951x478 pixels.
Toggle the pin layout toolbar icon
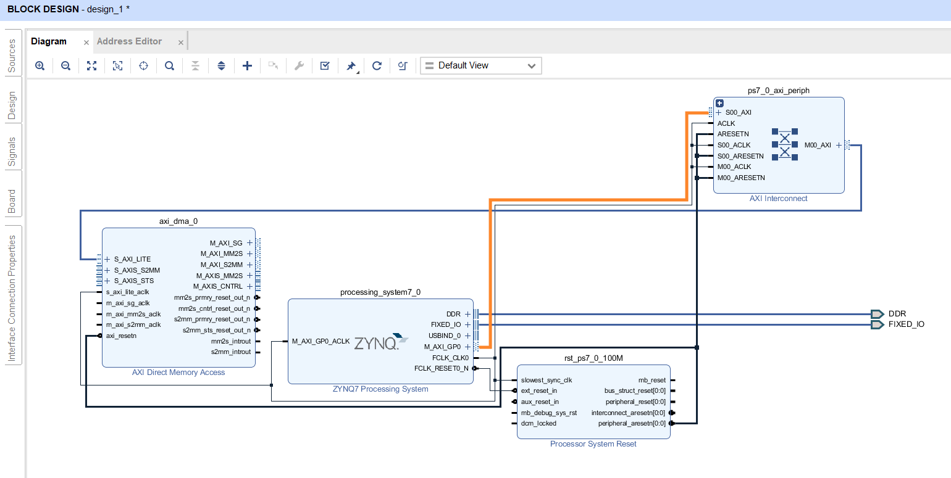(221, 65)
